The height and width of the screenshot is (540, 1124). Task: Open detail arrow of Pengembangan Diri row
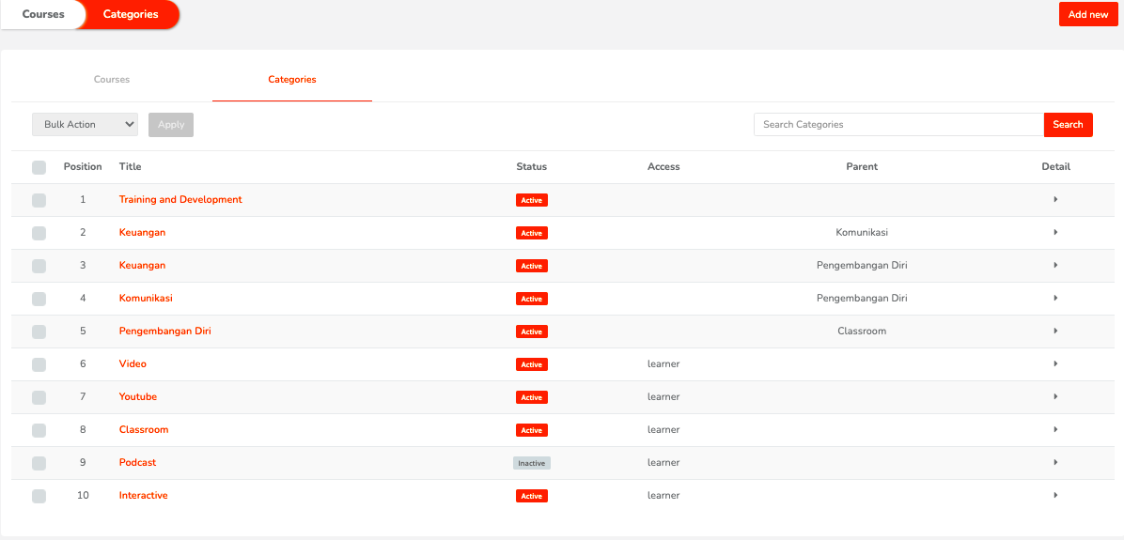point(1055,331)
